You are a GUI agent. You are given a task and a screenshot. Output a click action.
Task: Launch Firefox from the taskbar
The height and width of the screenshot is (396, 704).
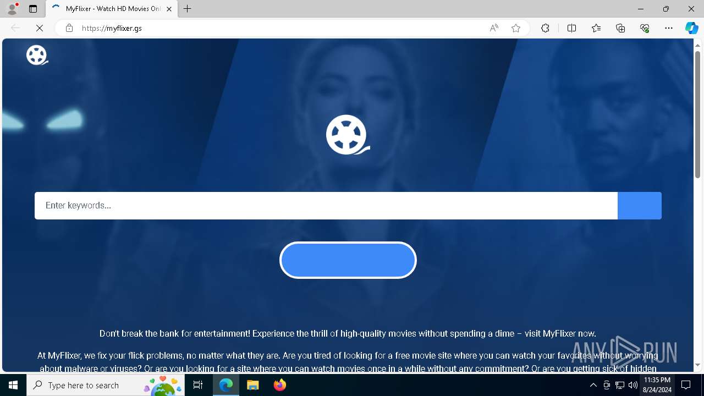coord(279,385)
